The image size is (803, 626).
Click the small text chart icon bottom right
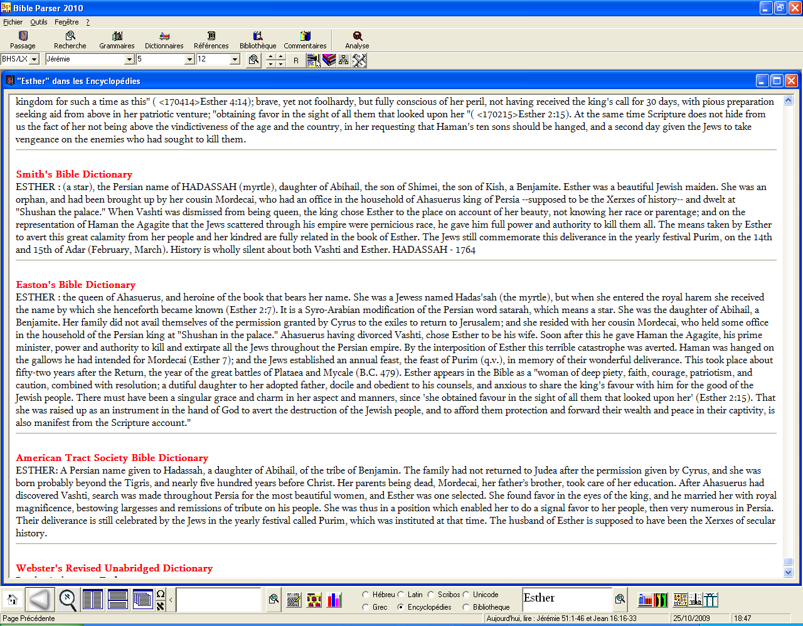[695, 600]
